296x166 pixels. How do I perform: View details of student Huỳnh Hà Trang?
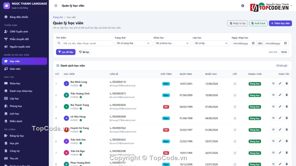(x=273, y=130)
